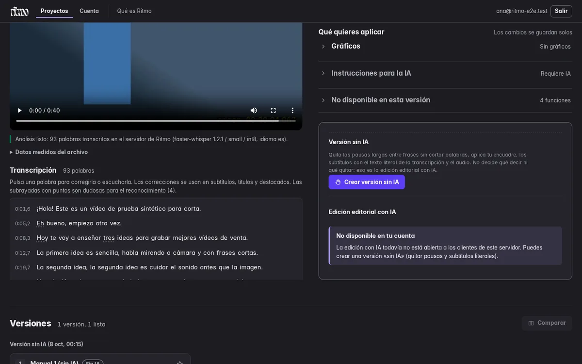Click the word '¡Hola!' in transcript
The width and height of the screenshot is (582, 364).
(x=45, y=209)
